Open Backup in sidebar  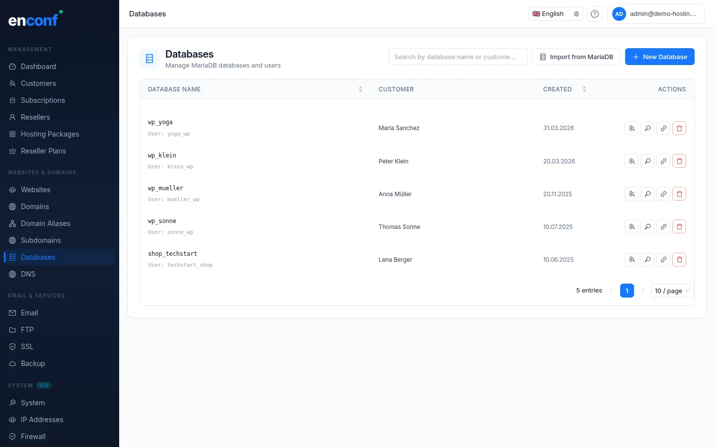pos(60,364)
